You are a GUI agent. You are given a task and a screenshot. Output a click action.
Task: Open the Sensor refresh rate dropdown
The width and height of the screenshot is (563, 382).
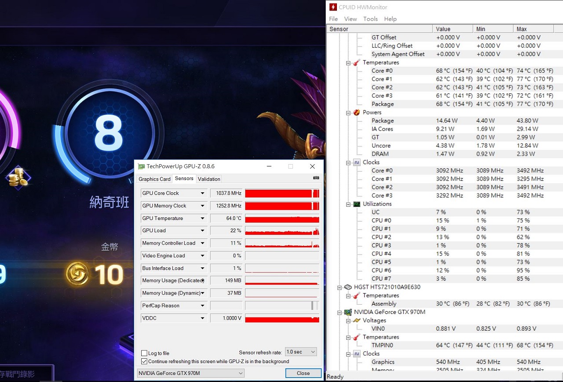301,352
